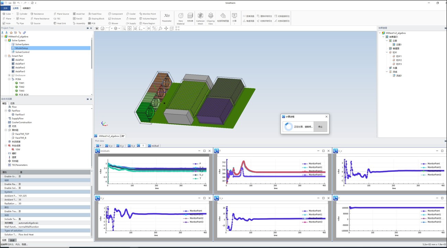Open the 文件 file menu tab

[5, 8]
